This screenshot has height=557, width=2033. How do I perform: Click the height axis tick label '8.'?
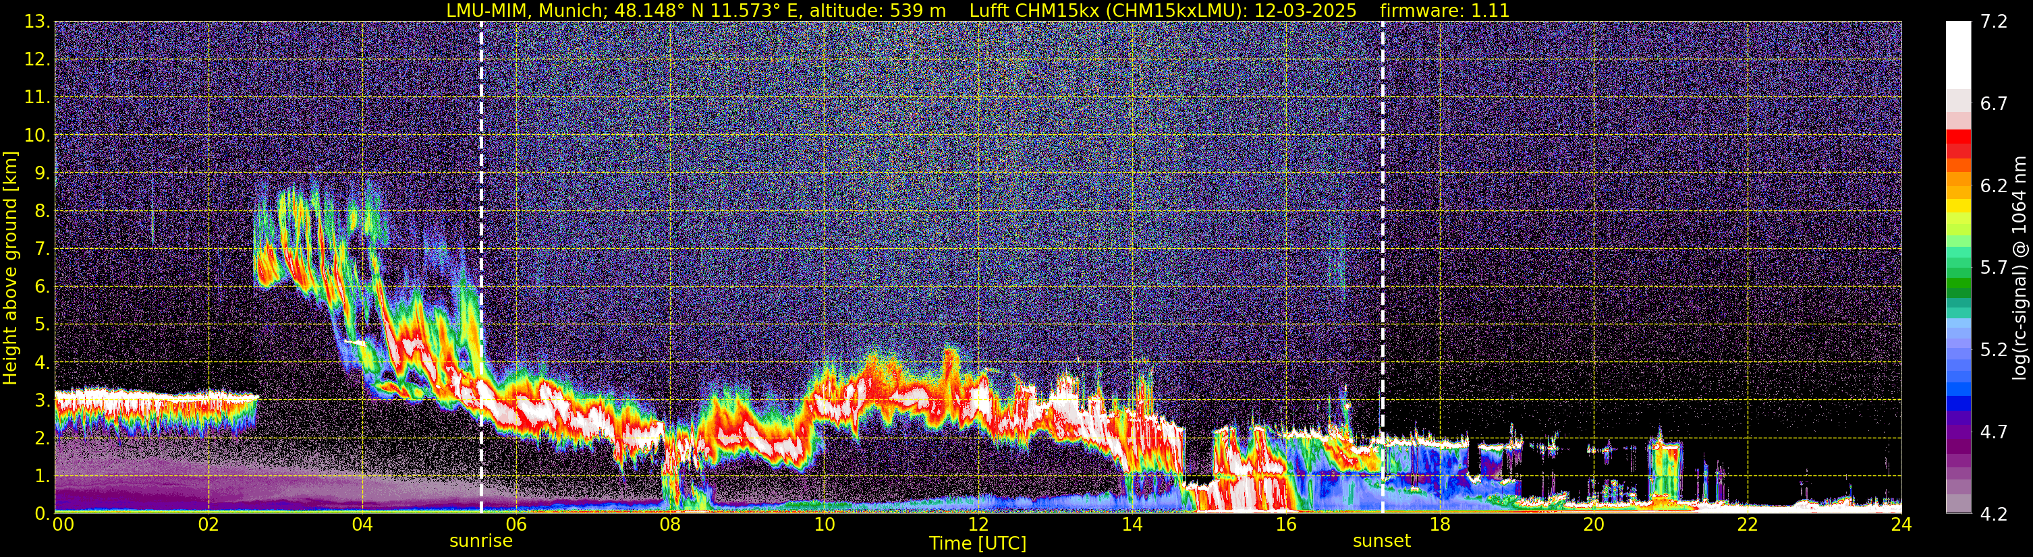pyautogui.click(x=42, y=210)
